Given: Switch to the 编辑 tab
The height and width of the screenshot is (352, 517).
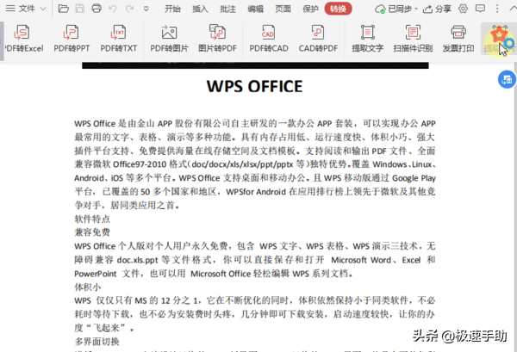Looking at the screenshot, I should click(256, 9).
